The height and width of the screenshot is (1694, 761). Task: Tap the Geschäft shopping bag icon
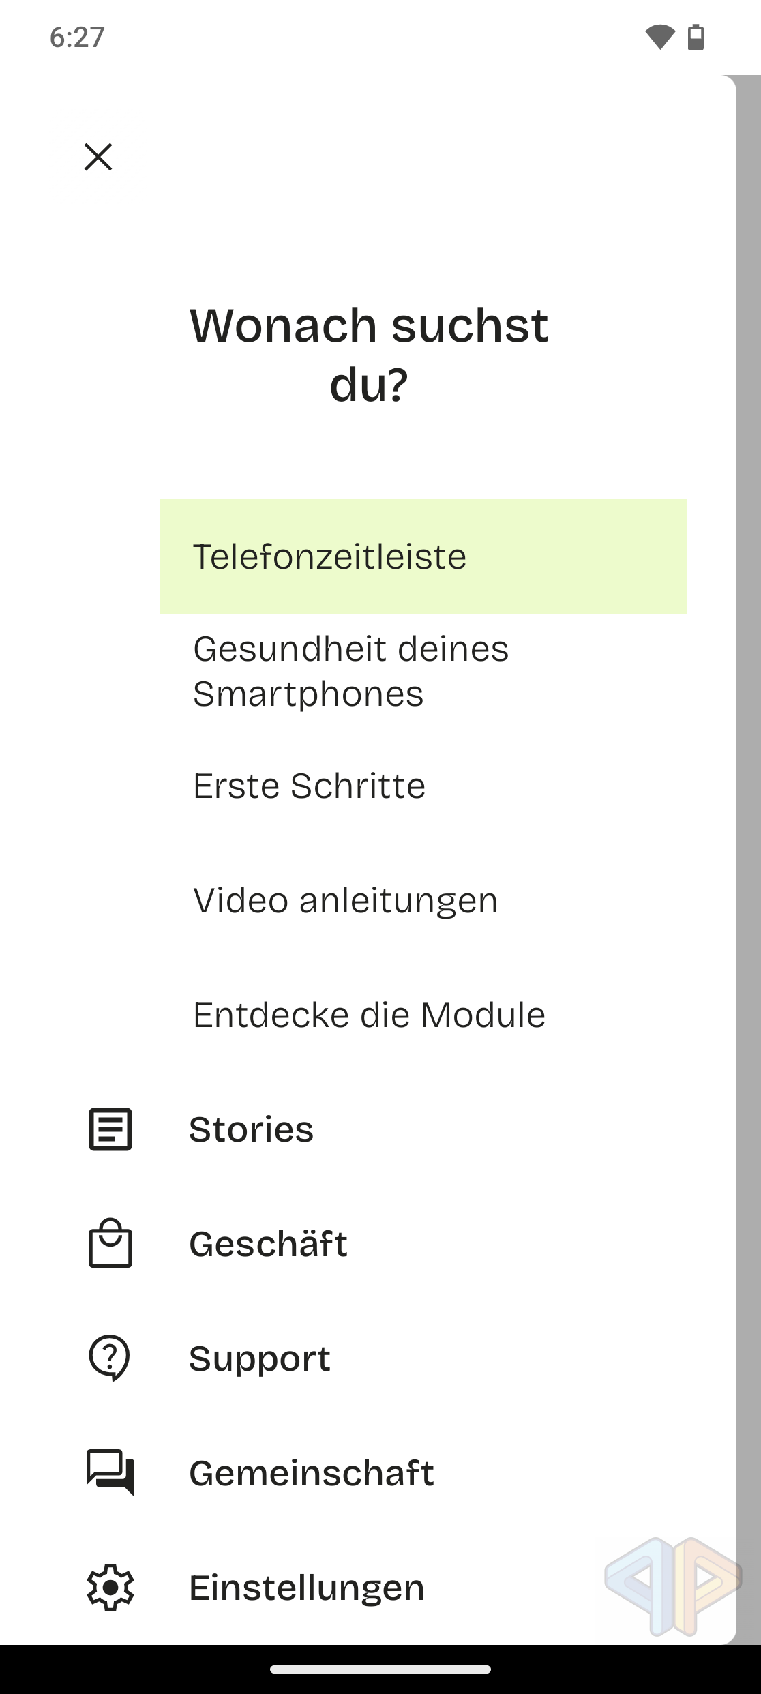click(110, 1243)
